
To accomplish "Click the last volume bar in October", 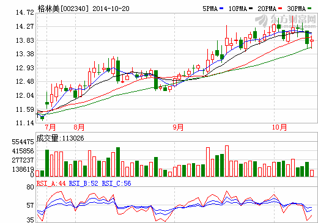I will pyautogui.click(x=312, y=173).
